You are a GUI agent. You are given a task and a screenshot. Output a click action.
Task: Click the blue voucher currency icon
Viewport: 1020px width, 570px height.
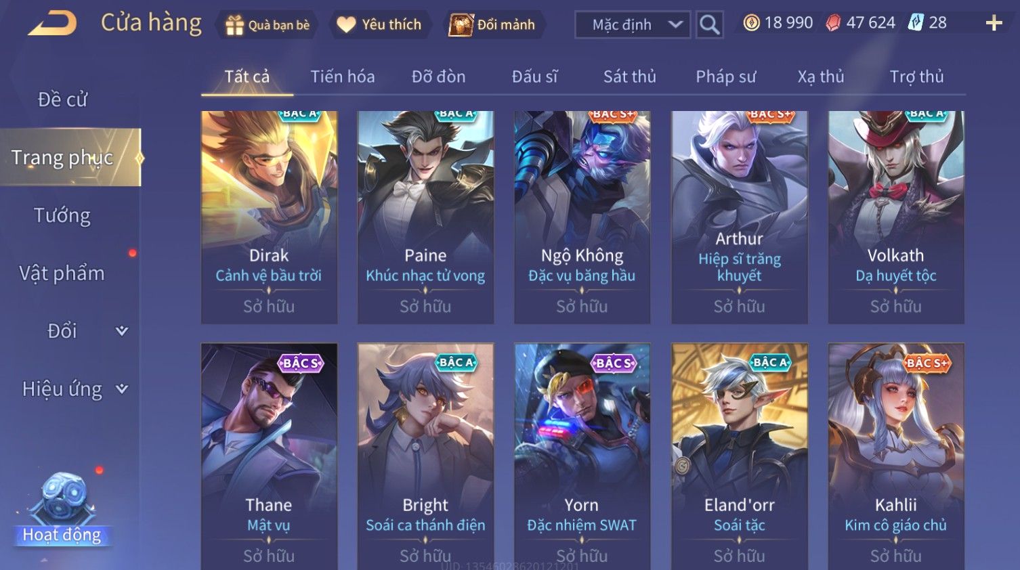(x=916, y=23)
